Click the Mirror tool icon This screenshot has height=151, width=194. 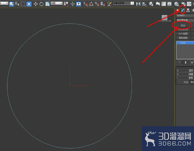tap(138, 4)
